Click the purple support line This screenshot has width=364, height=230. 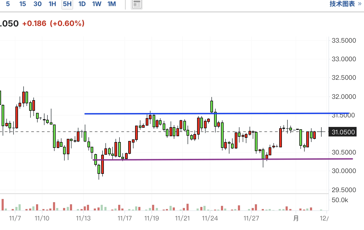[x=223, y=159]
